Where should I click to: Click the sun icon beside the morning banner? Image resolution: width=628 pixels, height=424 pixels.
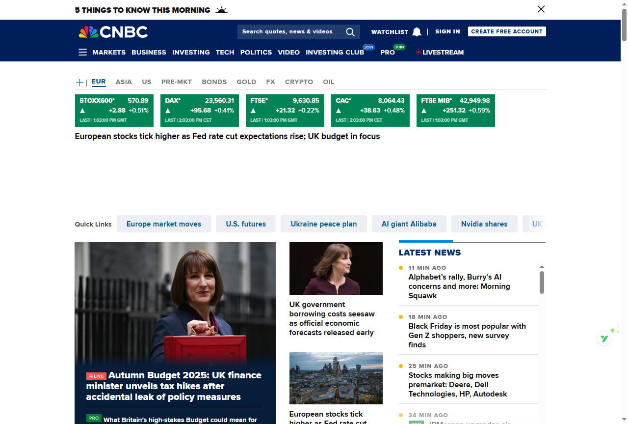pos(221,9)
